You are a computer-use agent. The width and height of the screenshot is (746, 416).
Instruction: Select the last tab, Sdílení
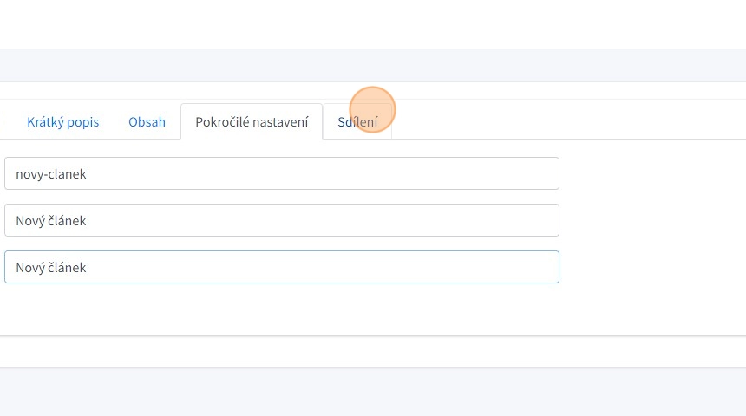[357, 122]
